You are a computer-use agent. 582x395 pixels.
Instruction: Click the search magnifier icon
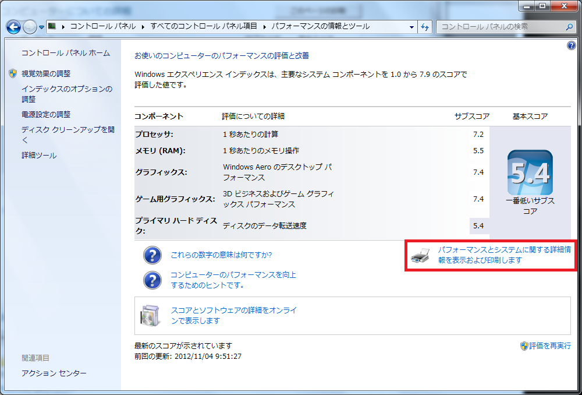570,27
